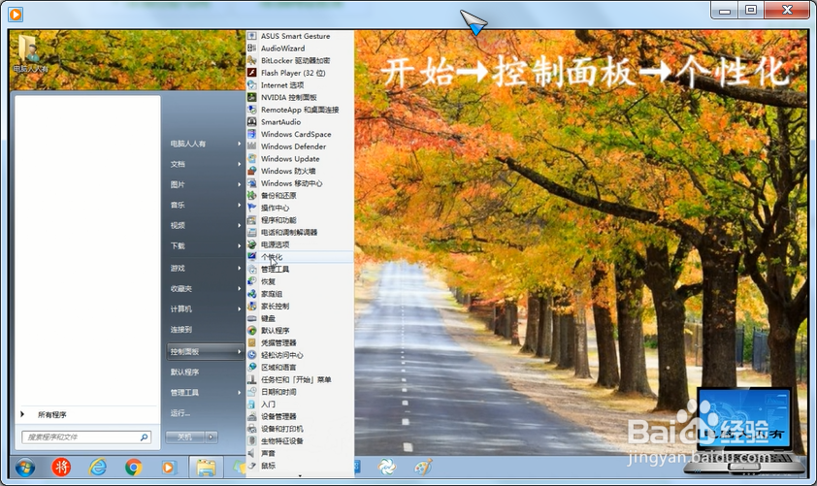Expand the 下载 submenu arrow
This screenshot has height=486, width=817.
(x=239, y=245)
